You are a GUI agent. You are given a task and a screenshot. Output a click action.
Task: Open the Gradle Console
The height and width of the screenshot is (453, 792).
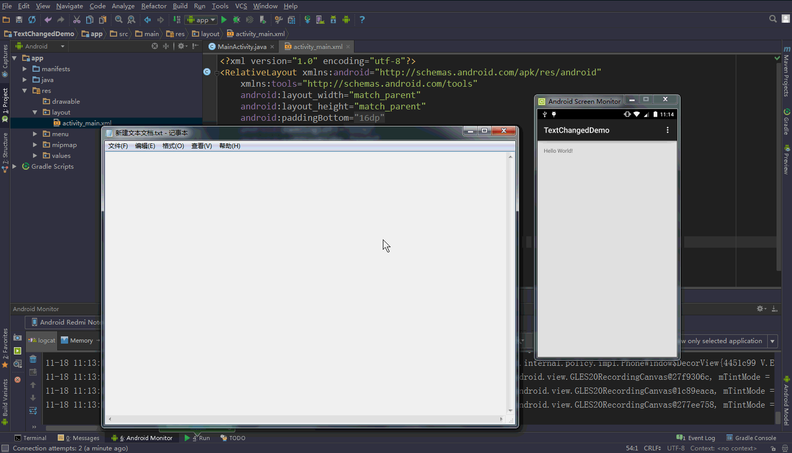pos(751,438)
